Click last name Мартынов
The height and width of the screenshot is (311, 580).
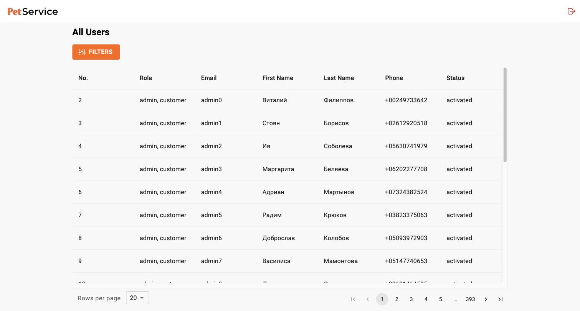(x=339, y=192)
